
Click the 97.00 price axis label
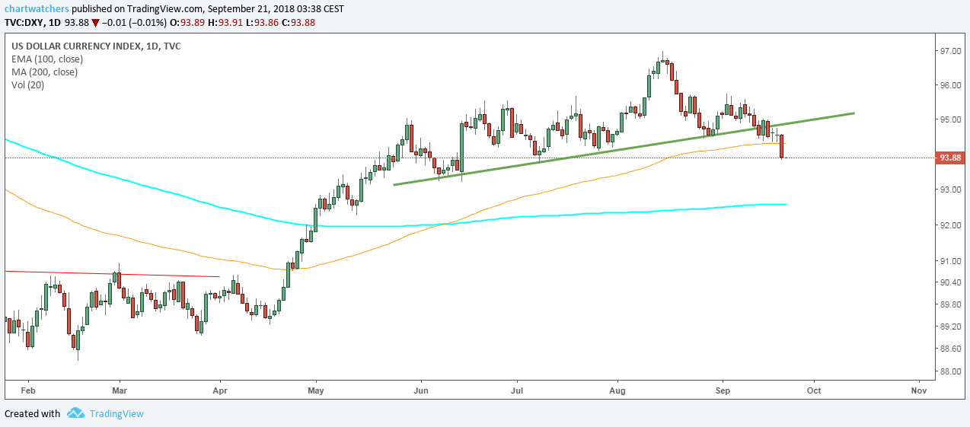(x=949, y=51)
